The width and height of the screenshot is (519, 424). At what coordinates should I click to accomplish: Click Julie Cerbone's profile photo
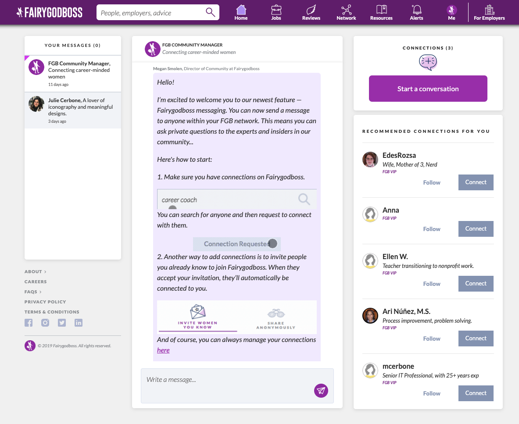(x=36, y=104)
